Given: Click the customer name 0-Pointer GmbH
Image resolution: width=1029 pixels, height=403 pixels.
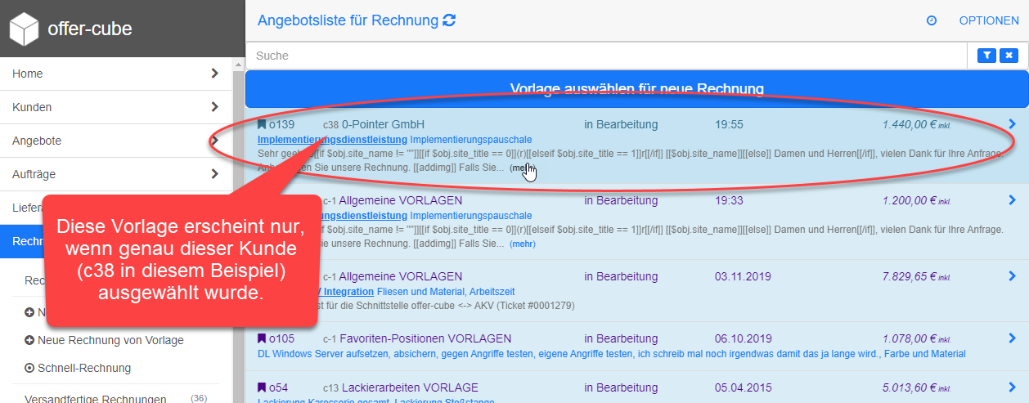Looking at the screenshot, I should pyautogui.click(x=383, y=124).
